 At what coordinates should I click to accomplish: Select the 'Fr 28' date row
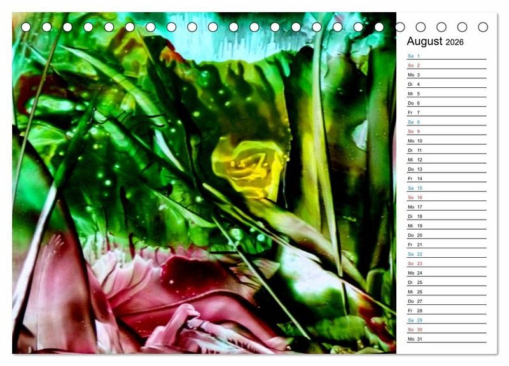(x=447, y=310)
